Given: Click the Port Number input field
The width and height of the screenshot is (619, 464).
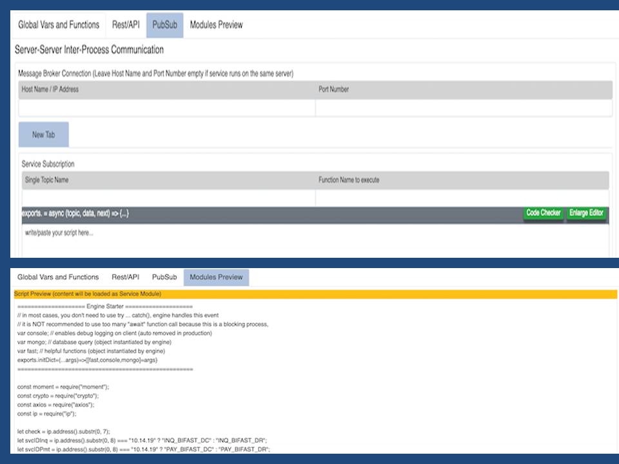Looking at the screenshot, I should [463, 108].
